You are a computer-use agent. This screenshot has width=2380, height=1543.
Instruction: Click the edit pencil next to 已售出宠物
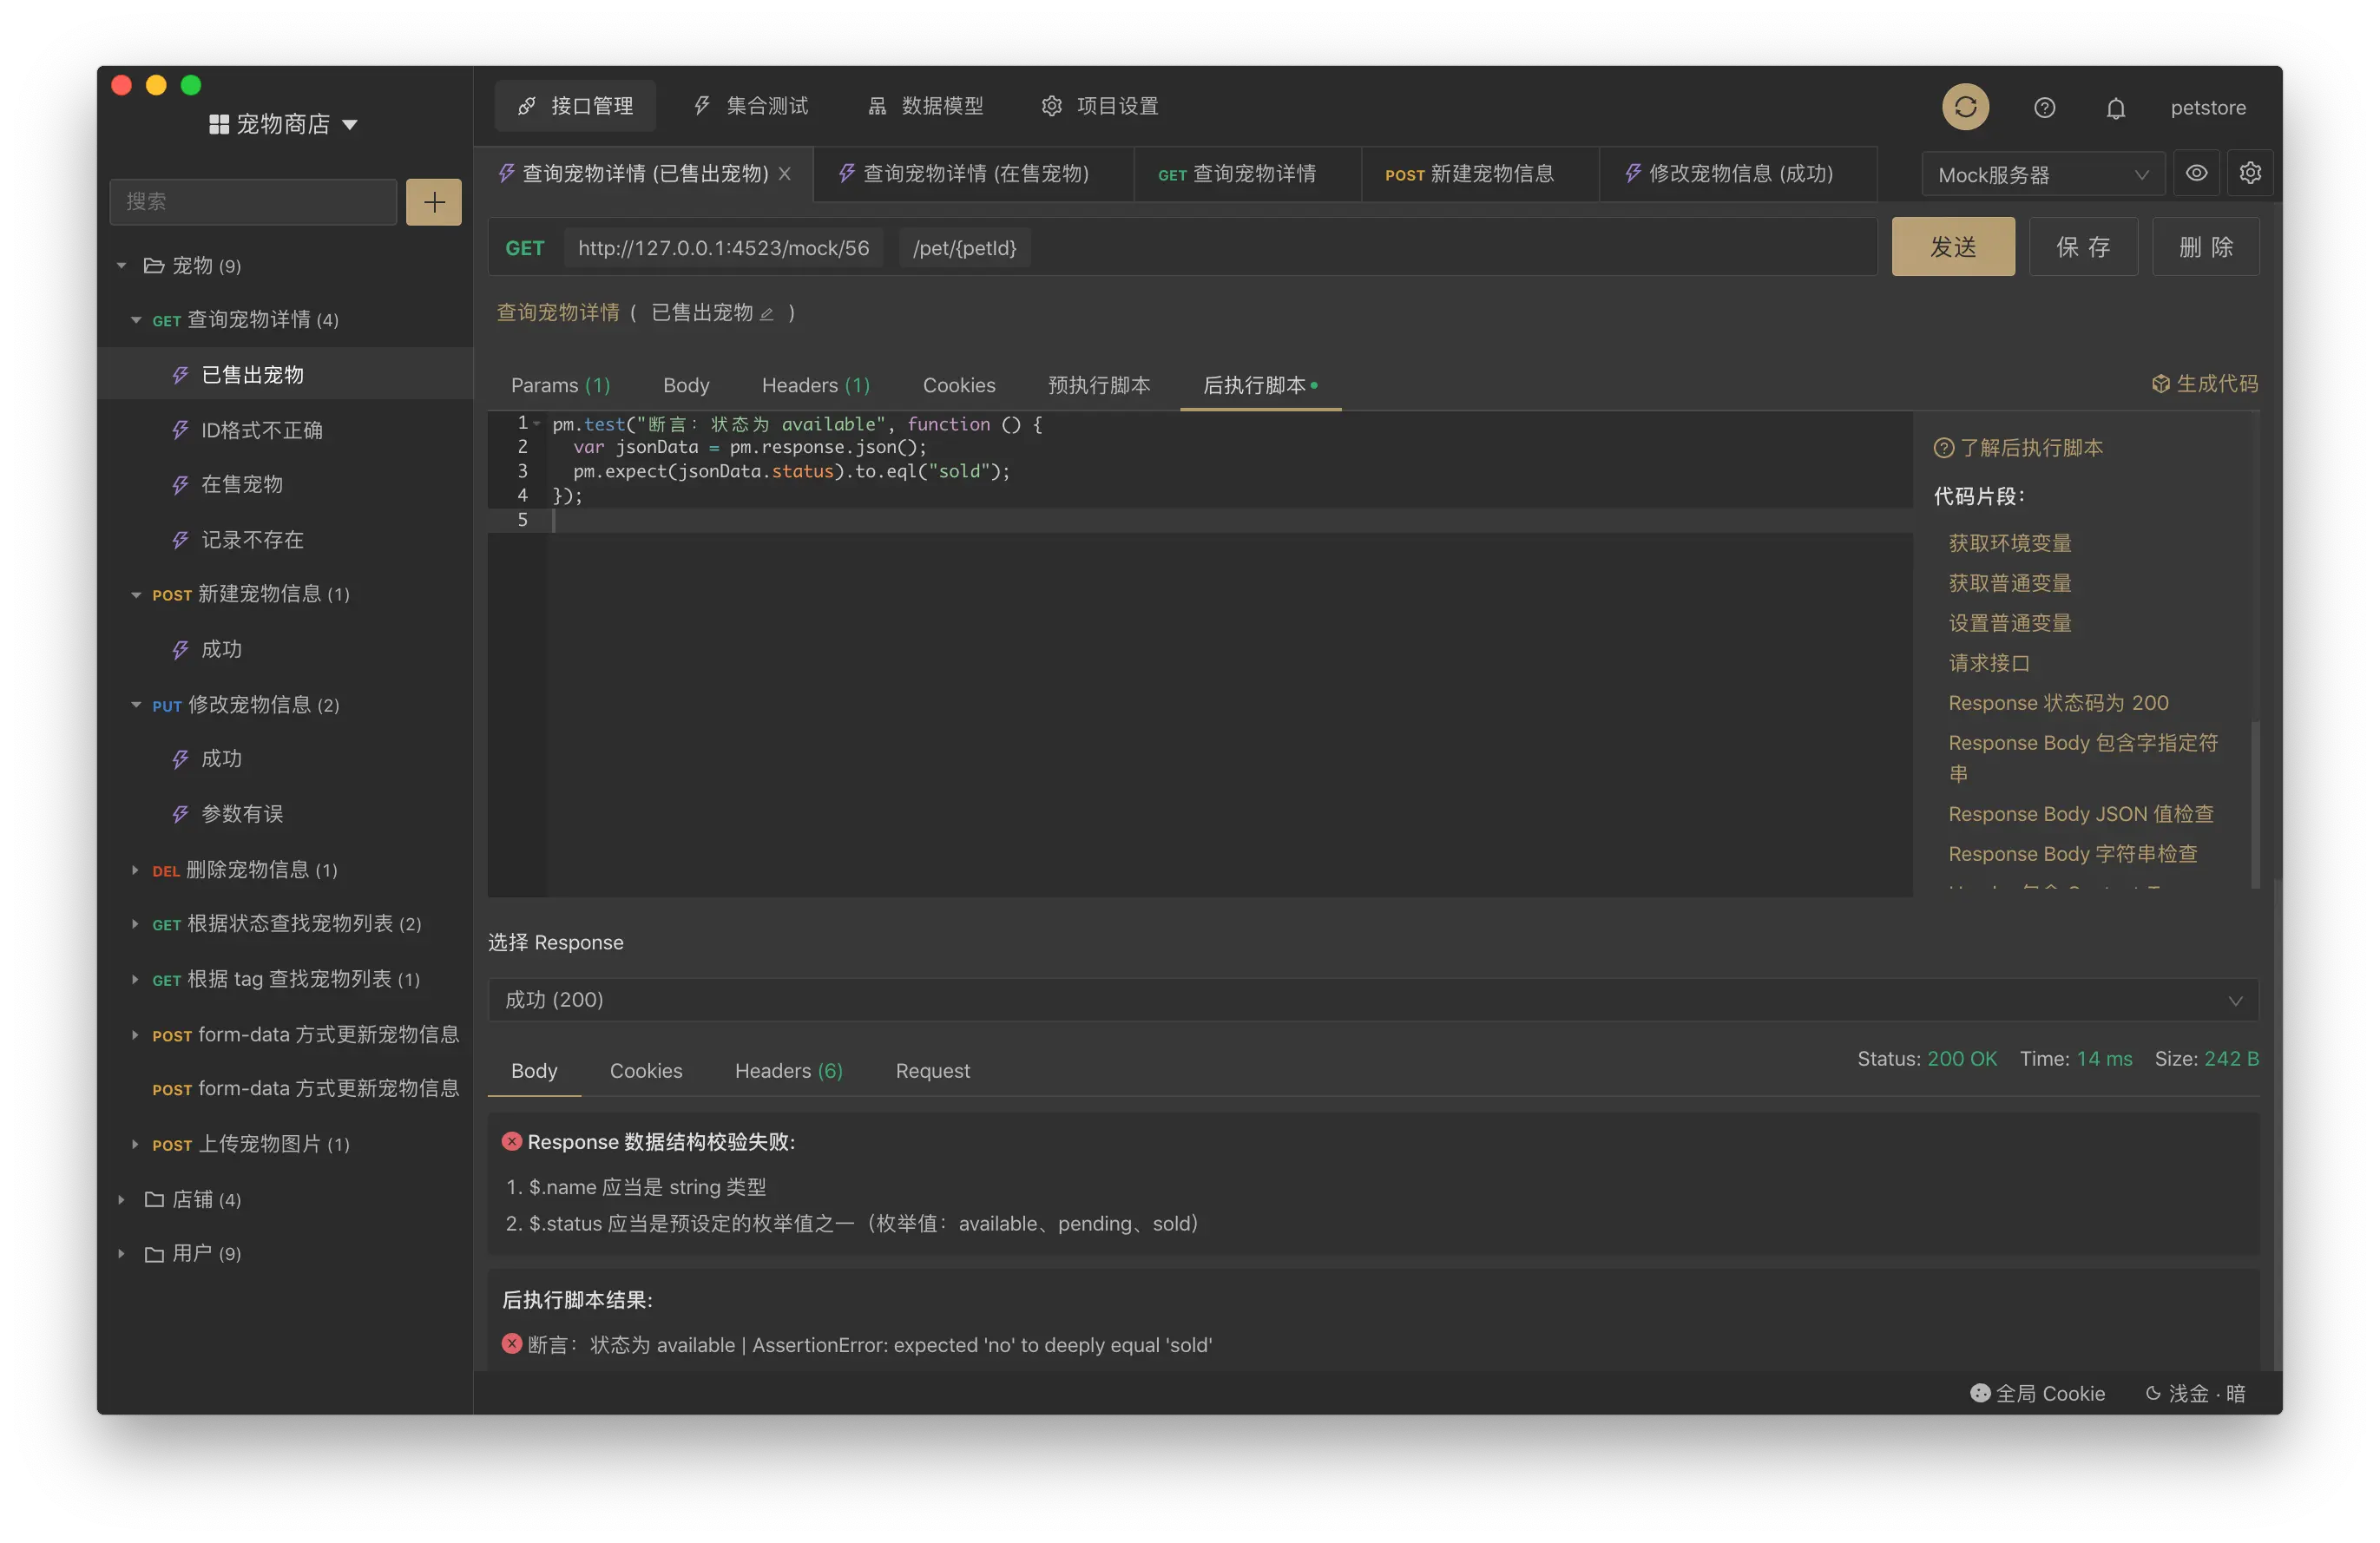tap(767, 314)
